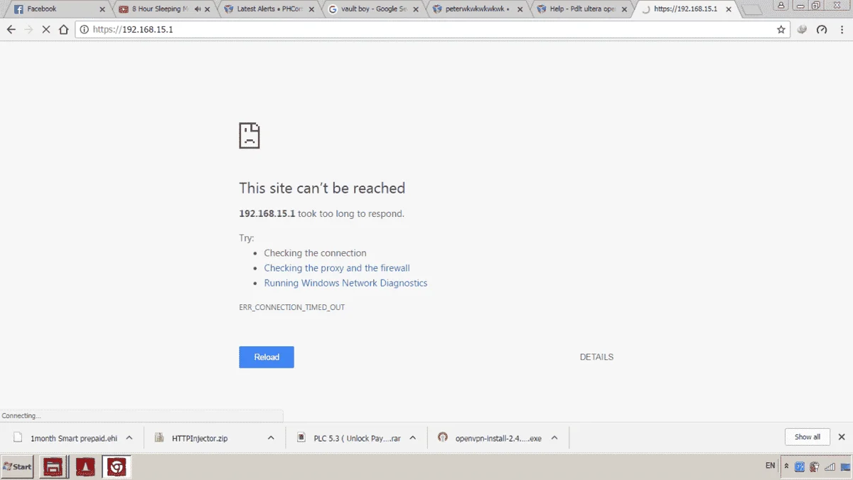The width and height of the screenshot is (853, 480).
Task: Click the power plug tray icon
Action: (x=815, y=466)
